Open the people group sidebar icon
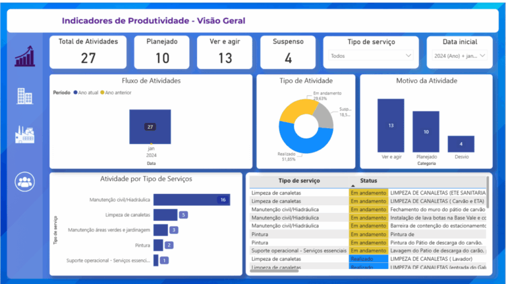This screenshot has height=284, width=506. coord(25,182)
